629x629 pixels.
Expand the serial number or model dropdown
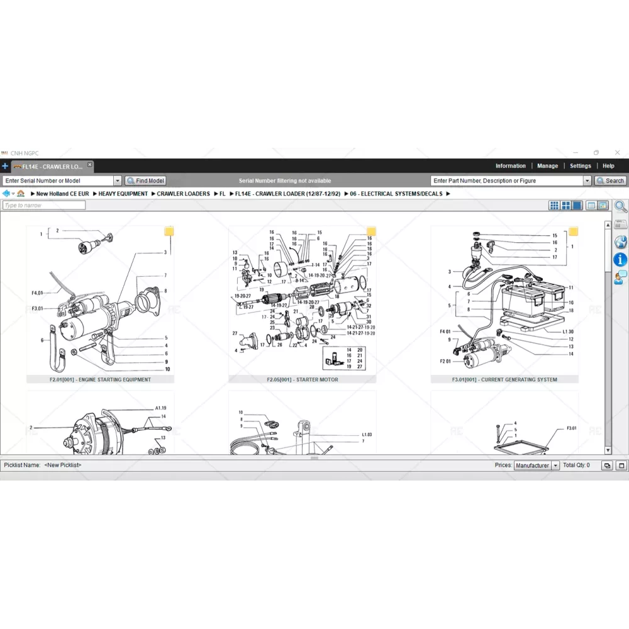click(x=117, y=181)
